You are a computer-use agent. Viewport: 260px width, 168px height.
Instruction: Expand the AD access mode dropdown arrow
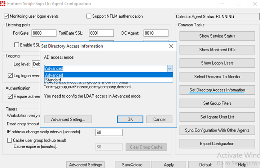[169, 68]
